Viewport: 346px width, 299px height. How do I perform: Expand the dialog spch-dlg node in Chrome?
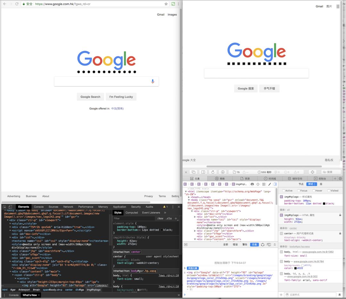(10, 261)
